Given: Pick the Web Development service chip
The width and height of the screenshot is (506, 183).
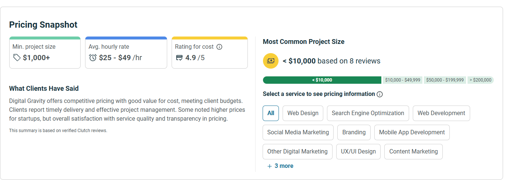Looking at the screenshot, I should tap(441, 113).
